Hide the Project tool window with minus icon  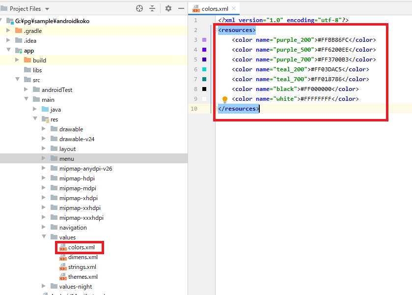[x=181, y=8]
